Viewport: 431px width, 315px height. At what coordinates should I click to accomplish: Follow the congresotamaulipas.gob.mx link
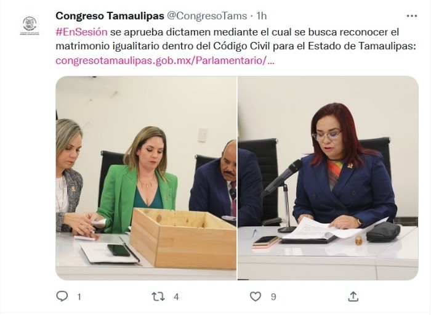coord(165,60)
